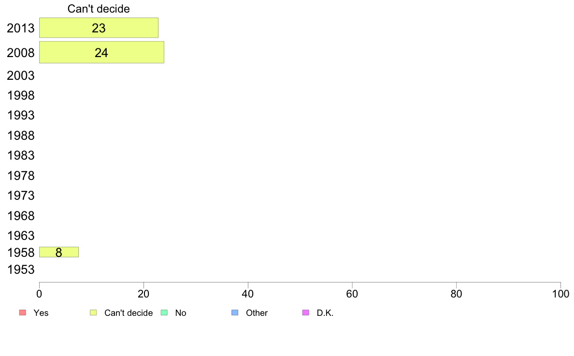
Task: Click the 2013 year label
Action: (20, 28)
